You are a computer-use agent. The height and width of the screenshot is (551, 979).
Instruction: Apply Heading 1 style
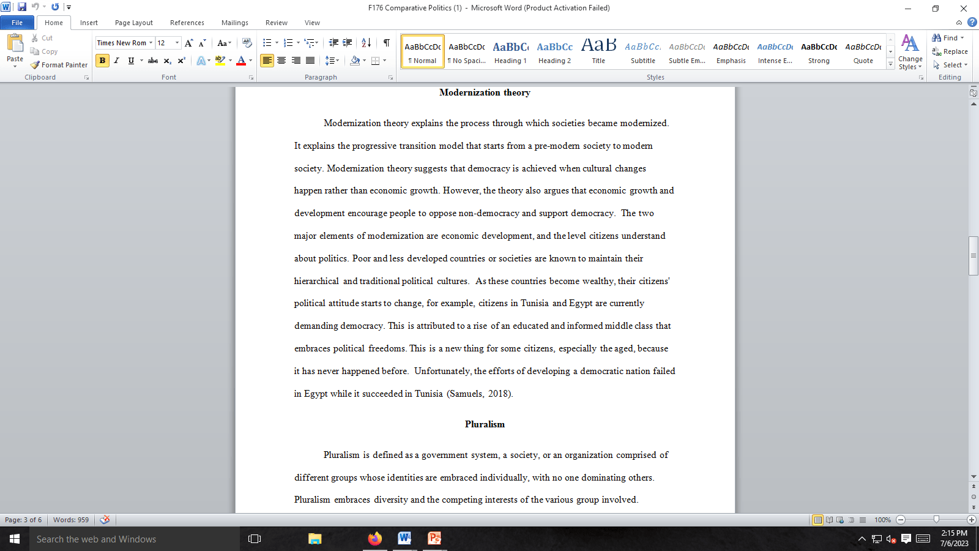pos(510,52)
